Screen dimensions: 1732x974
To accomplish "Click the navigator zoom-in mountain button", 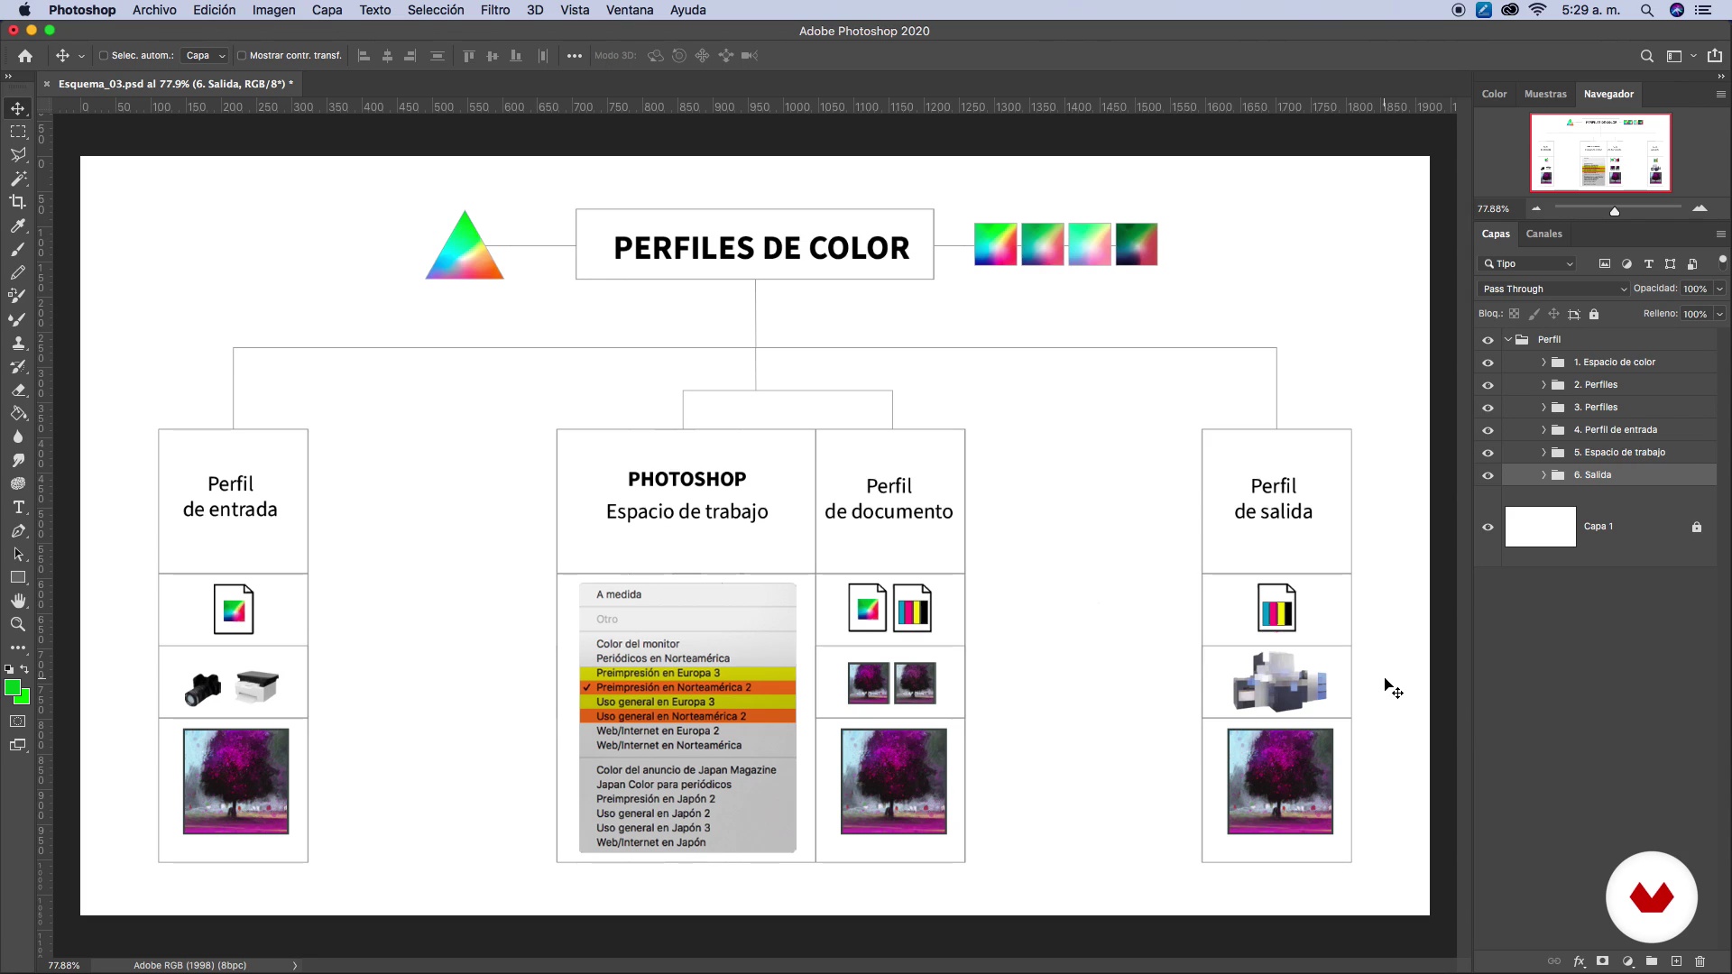I will tap(1700, 208).
